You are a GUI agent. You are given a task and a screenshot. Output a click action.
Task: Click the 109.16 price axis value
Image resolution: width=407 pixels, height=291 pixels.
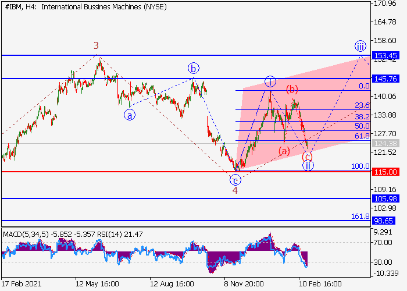(x=385, y=189)
